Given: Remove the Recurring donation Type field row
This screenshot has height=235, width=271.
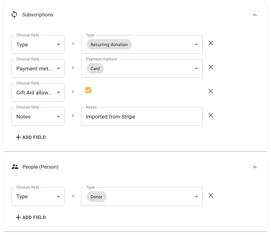Looking at the screenshot, I should click(x=211, y=43).
